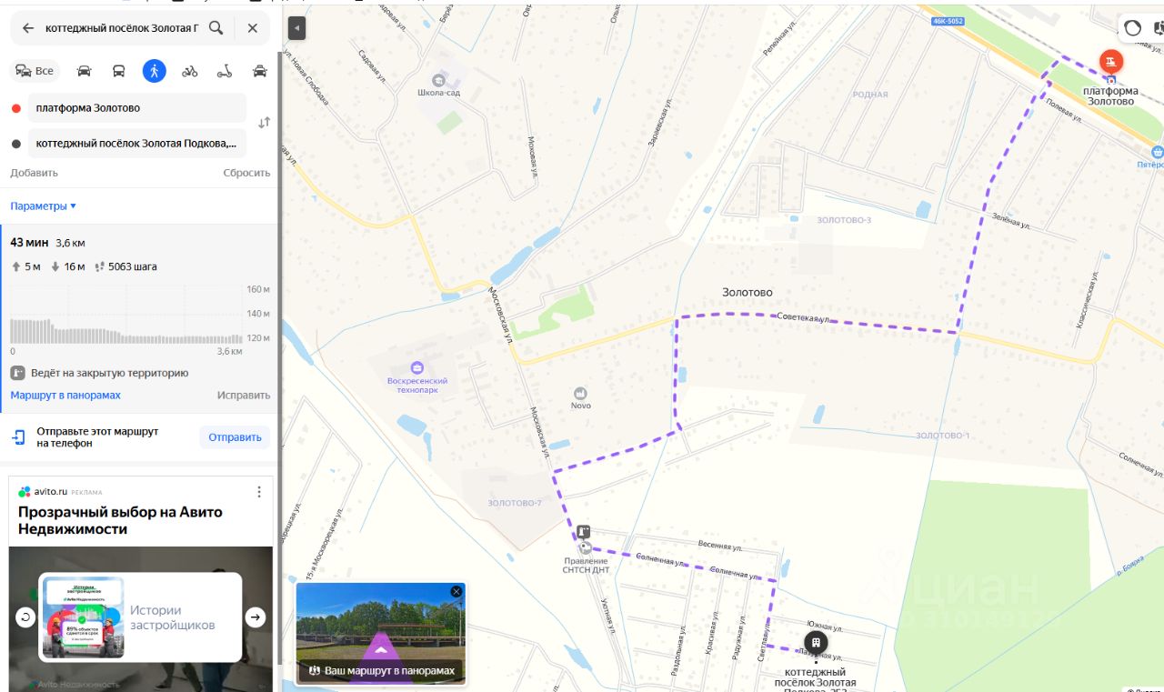Select the pedestrian walking mode
1164x692 pixels.
pyautogui.click(x=154, y=71)
